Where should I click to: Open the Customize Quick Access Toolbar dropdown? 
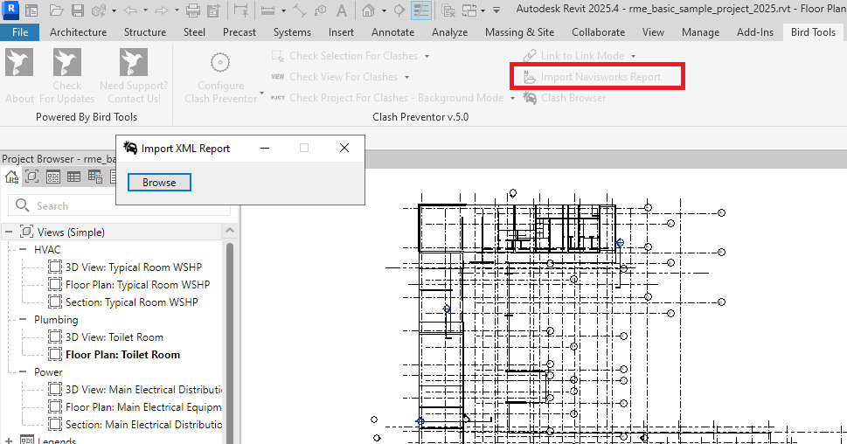coord(496,10)
